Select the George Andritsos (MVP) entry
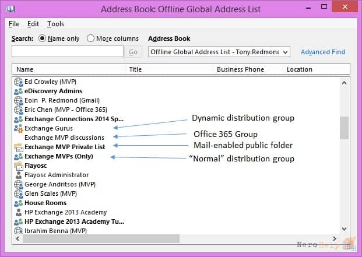362x257 pixels. click(60, 184)
